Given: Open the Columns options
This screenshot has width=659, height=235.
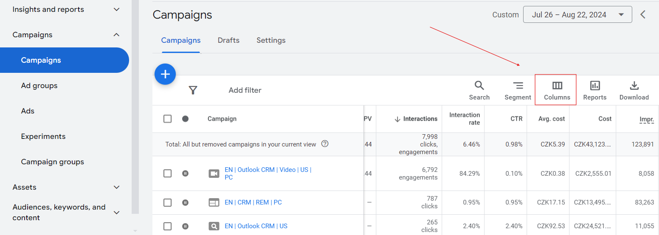Looking at the screenshot, I should click(557, 91).
